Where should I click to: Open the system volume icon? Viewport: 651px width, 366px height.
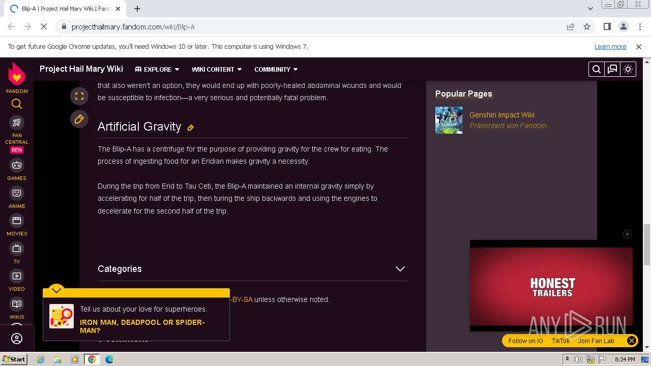[578, 359]
